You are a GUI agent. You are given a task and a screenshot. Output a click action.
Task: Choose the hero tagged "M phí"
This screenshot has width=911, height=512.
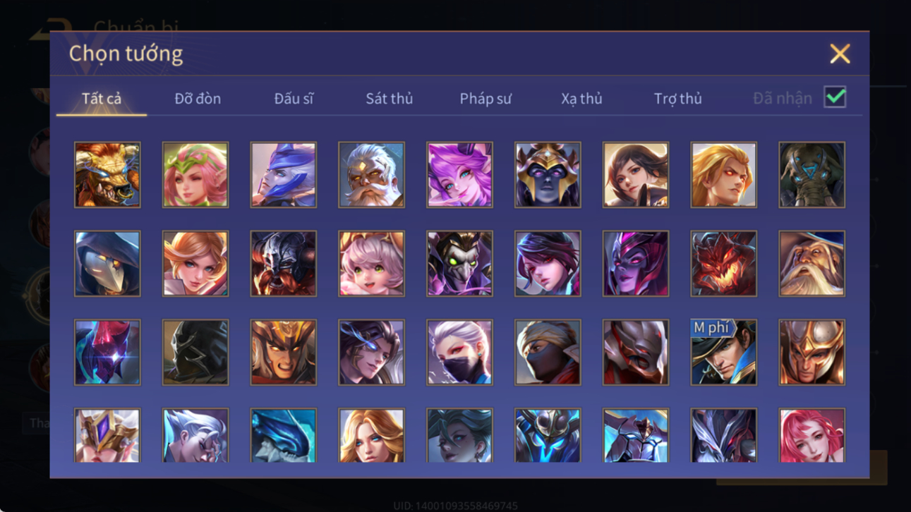(x=723, y=353)
